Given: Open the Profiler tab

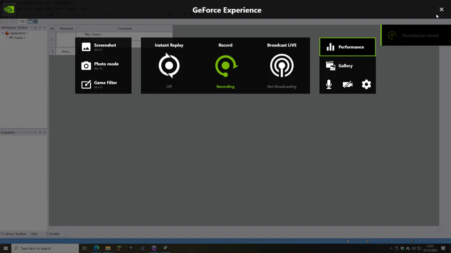Looking at the screenshot, I should point(53,234).
